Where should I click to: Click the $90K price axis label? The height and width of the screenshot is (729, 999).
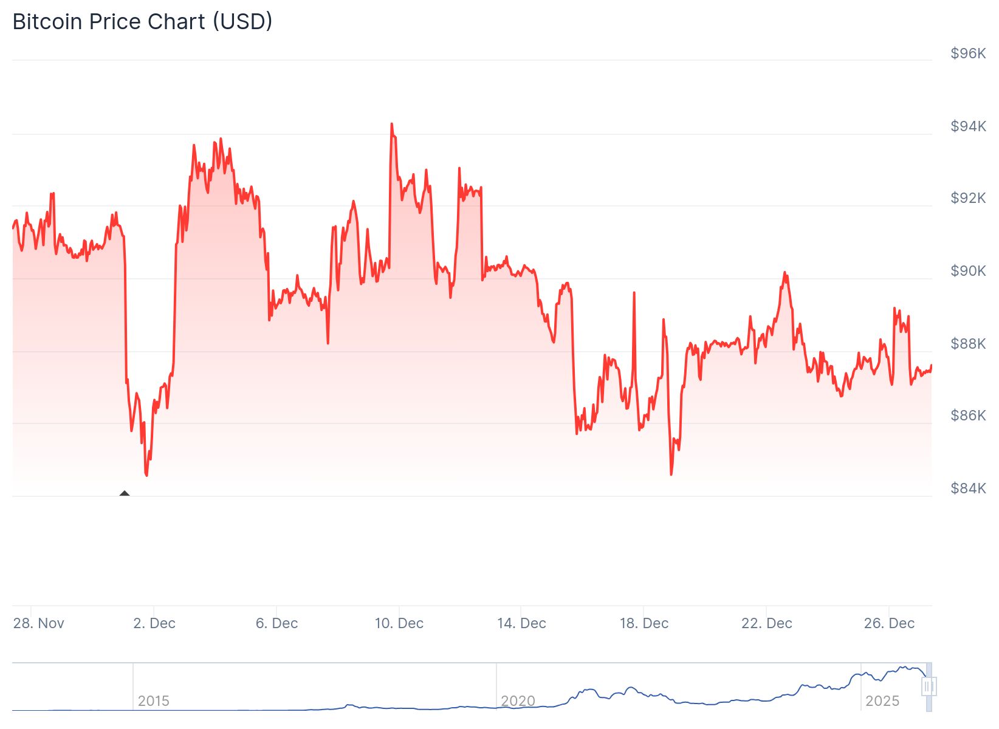(968, 271)
